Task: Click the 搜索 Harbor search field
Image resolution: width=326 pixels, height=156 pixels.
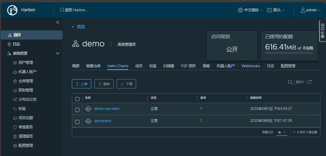Action: [x=77, y=10]
